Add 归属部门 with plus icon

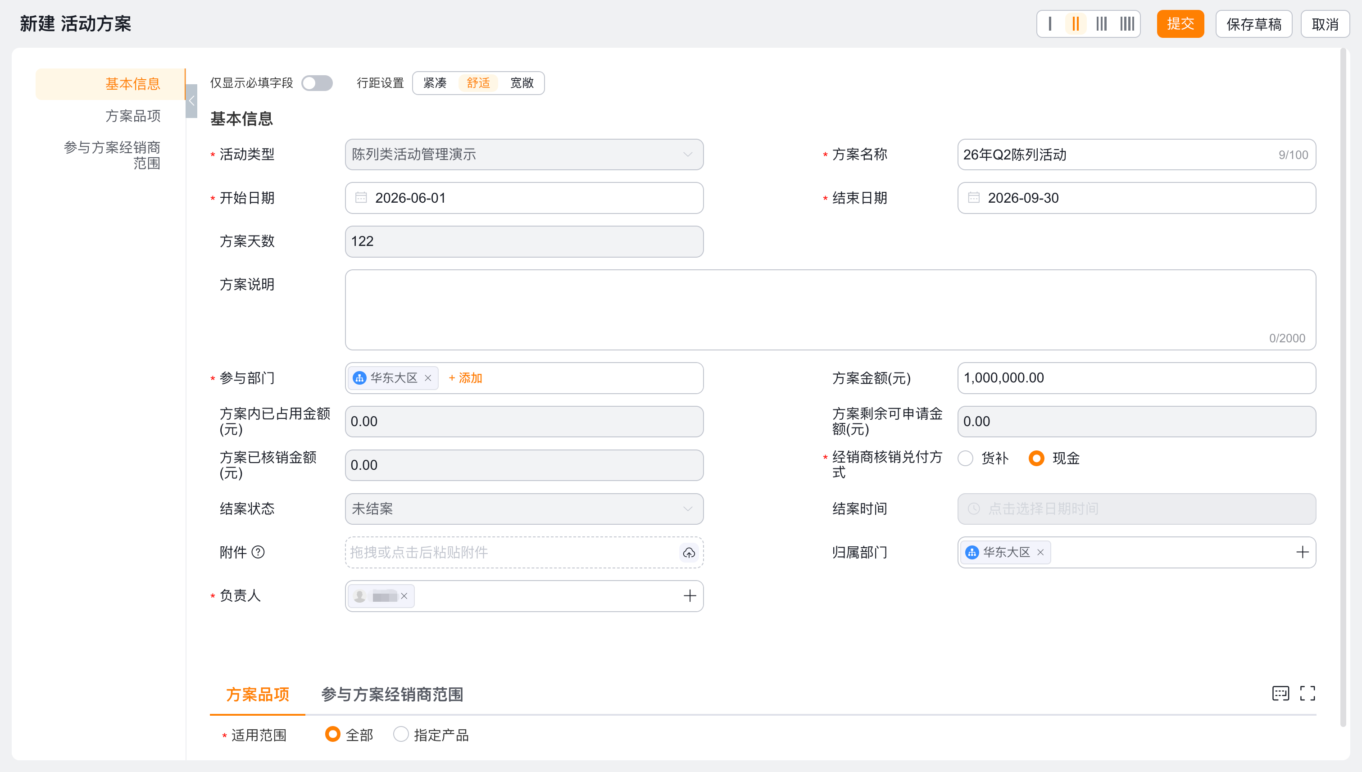(x=1303, y=553)
